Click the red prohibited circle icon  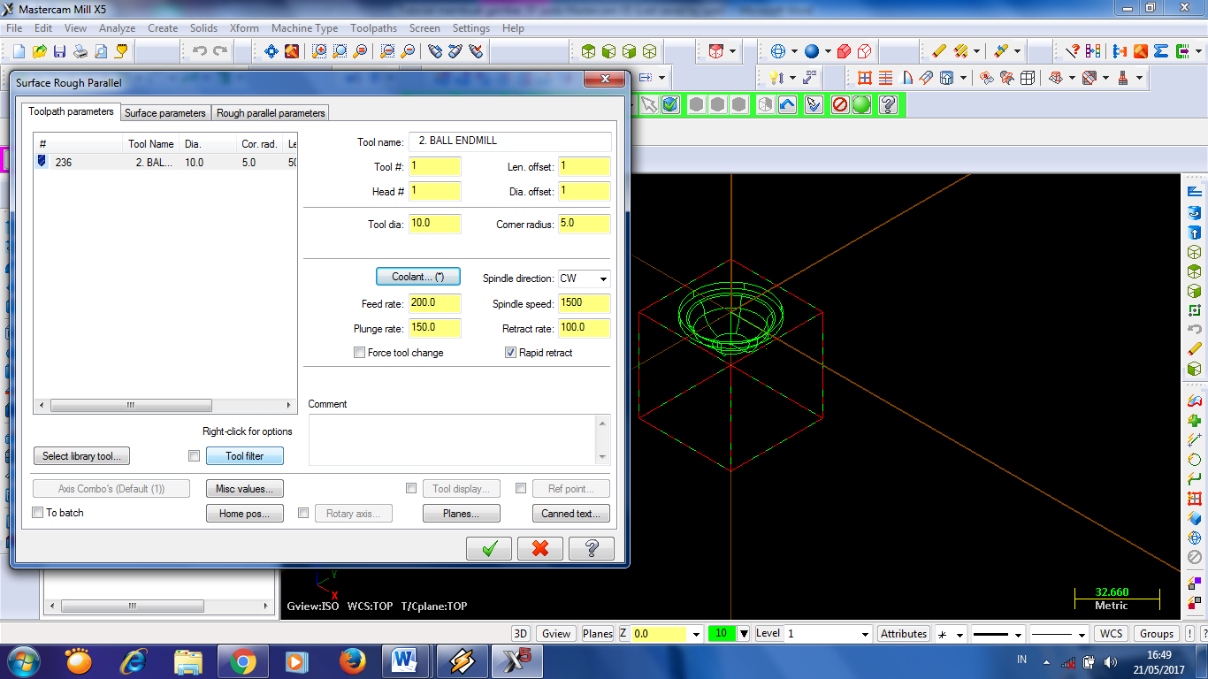[840, 104]
